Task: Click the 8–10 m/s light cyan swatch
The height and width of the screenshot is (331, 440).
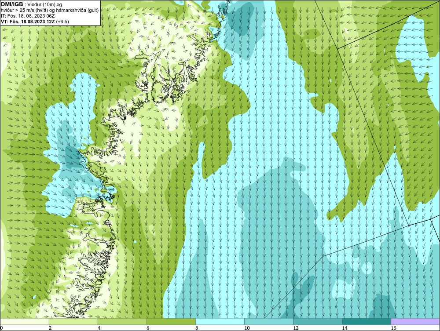Action: tap(220, 321)
